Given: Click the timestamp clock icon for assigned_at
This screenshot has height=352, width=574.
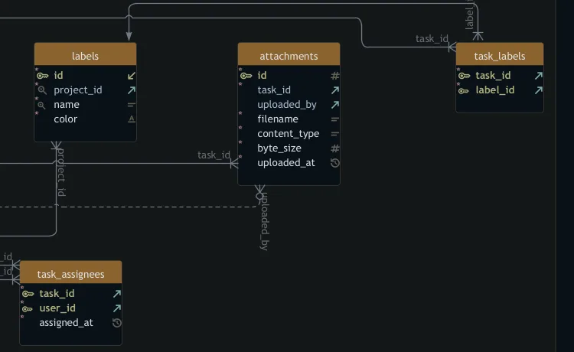Looking at the screenshot, I should pyautogui.click(x=117, y=323).
